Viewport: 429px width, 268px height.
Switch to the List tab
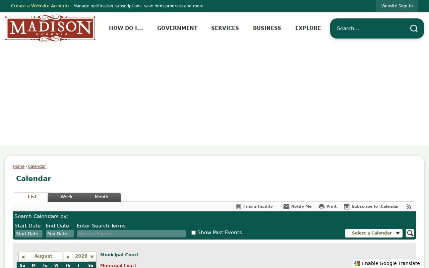tap(32, 197)
